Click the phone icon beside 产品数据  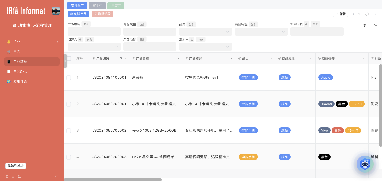(8, 61)
